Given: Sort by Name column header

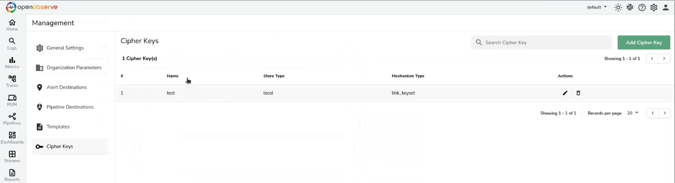Looking at the screenshot, I should click(172, 76).
